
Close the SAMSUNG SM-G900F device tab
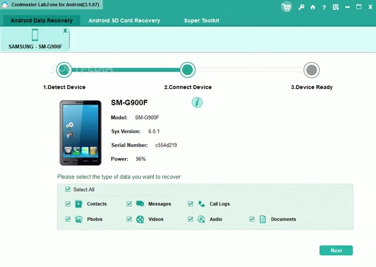click(65, 30)
